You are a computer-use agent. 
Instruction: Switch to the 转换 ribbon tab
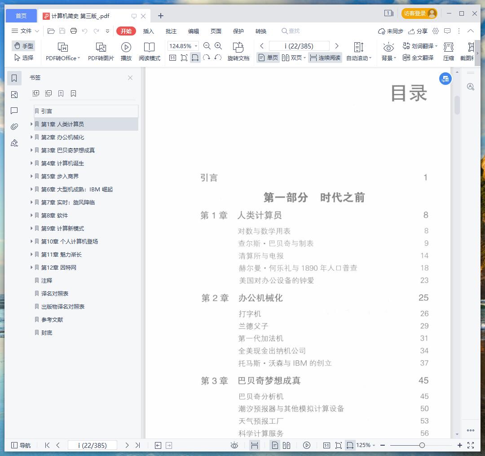tap(261, 31)
